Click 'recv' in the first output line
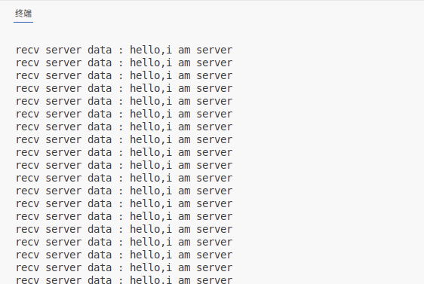This screenshot has width=424, height=284. pos(27,50)
